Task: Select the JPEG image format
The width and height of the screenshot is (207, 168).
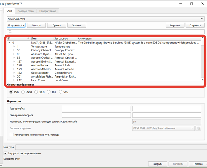Action: coord(36,92)
